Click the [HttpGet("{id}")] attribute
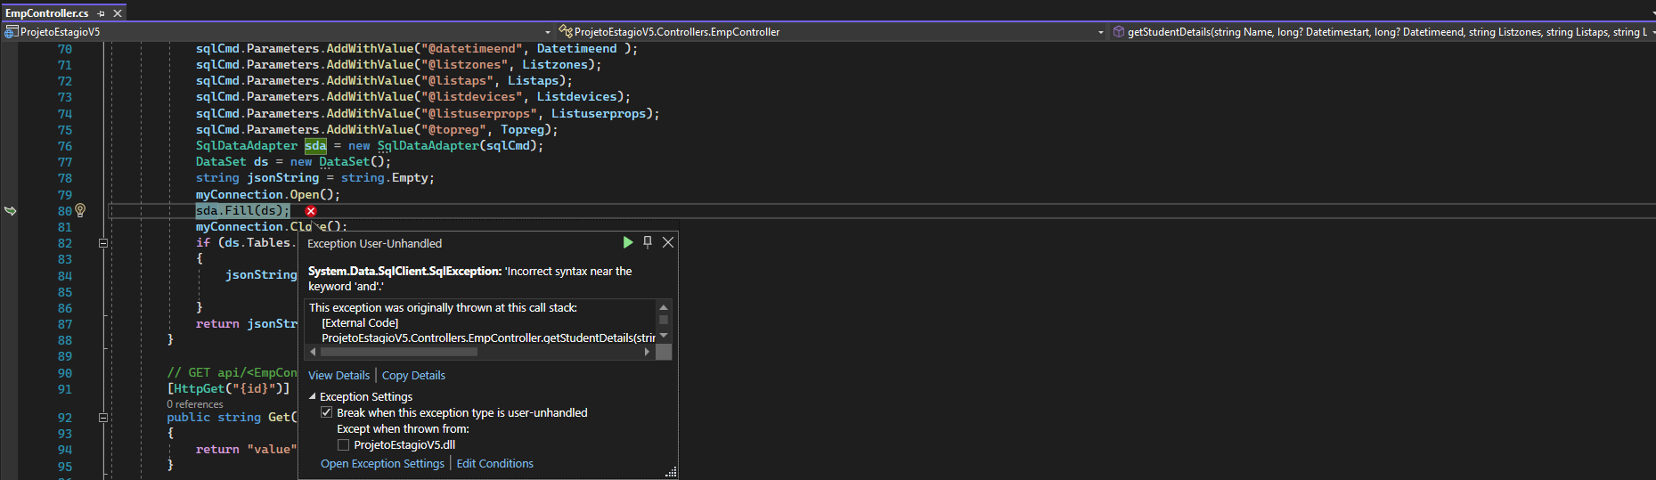 point(229,389)
